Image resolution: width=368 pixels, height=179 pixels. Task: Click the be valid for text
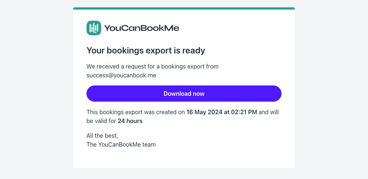101,121
